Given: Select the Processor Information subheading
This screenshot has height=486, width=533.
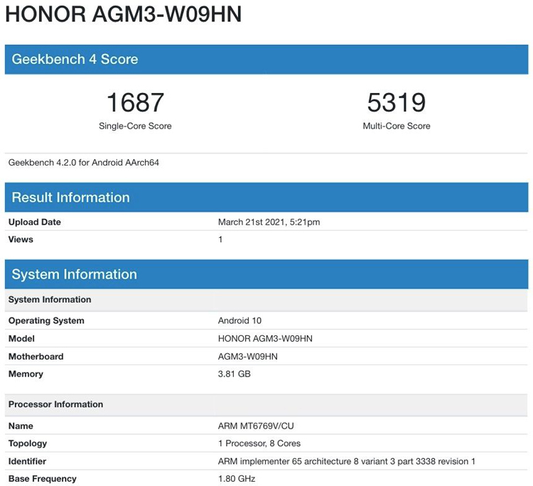Looking at the screenshot, I should coord(55,404).
